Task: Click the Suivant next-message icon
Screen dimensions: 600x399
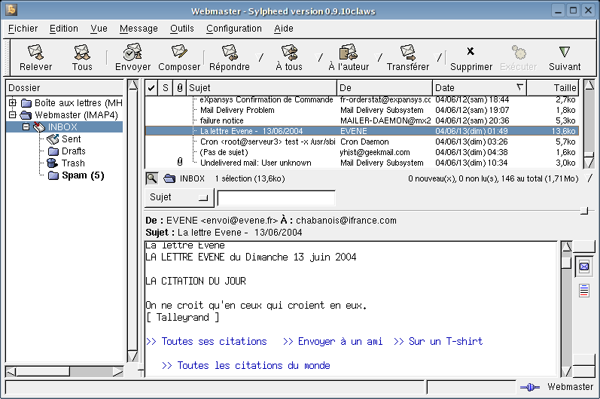Action: pos(564,52)
